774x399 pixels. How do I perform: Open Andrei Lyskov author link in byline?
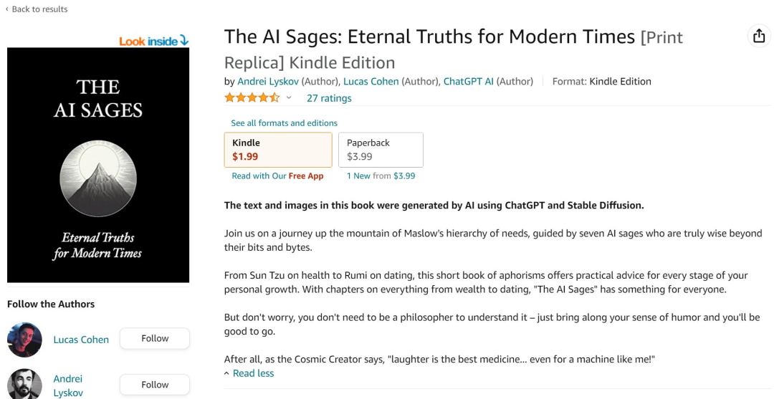[267, 82]
